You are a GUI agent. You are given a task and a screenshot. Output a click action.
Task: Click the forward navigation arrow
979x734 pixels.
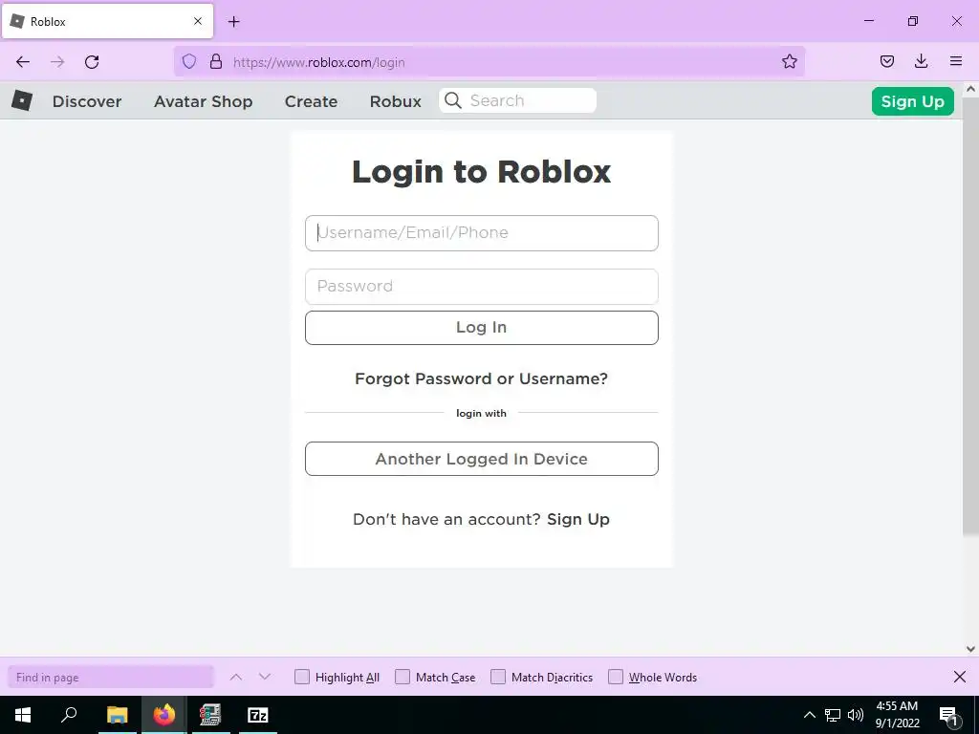57,62
